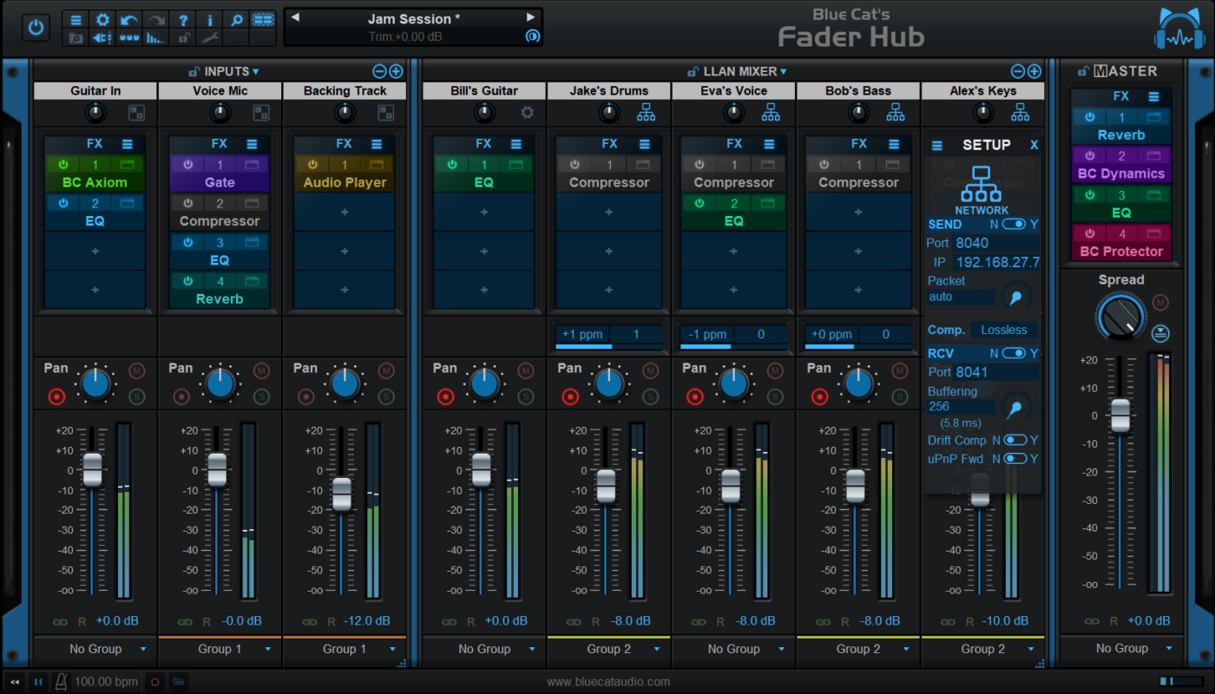Mute the Guitar In channel
Screen dimensions: 1215x694
(x=136, y=370)
